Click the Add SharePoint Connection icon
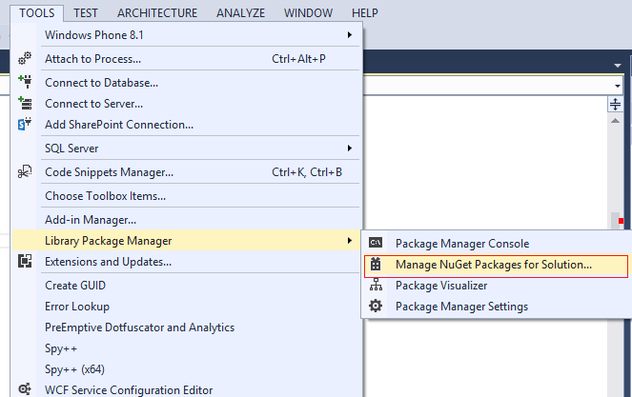Viewport: 632px width, 397px height. [x=25, y=124]
